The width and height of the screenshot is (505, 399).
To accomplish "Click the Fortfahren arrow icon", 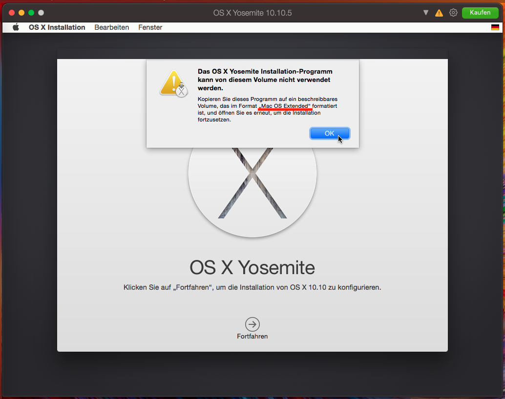I will (x=252, y=324).
